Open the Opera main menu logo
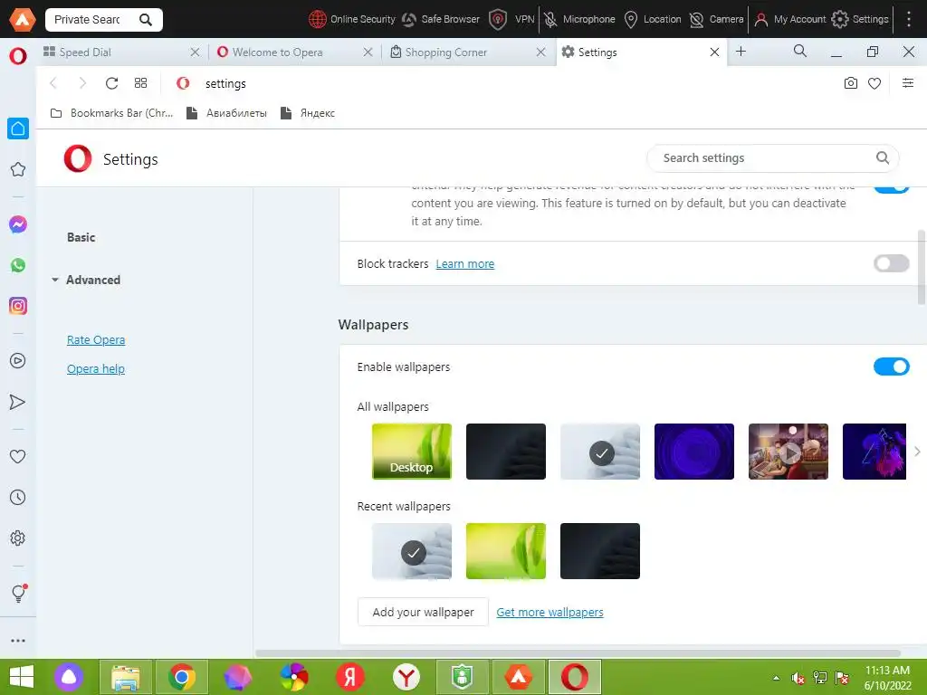Image resolution: width=927 pixels, height=695 pixels. point(18,55)
